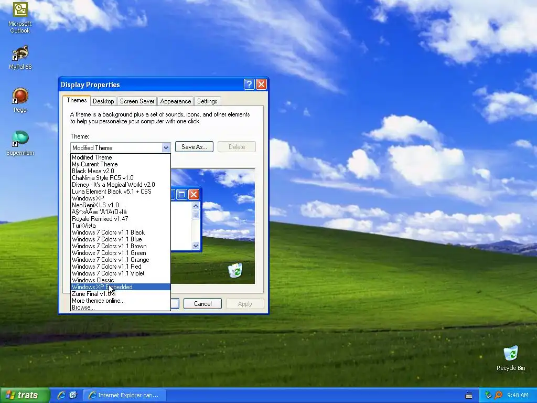Switch to the Desktop tab
This screenshot has height=403, width=537.
[103, 101]
